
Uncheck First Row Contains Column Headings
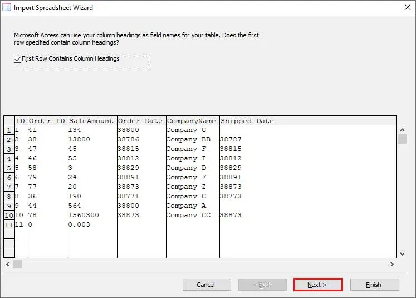point(18,59)
